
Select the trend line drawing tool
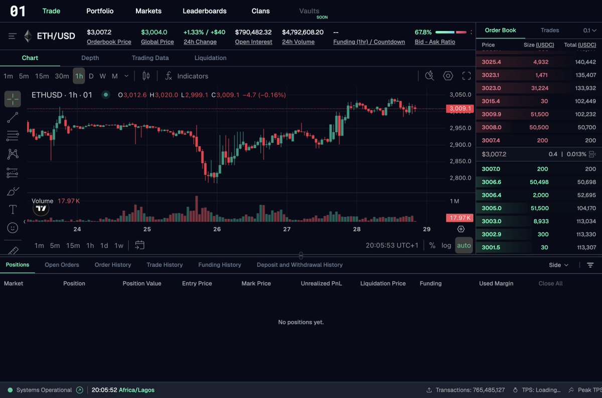click(x=13, y=118)
